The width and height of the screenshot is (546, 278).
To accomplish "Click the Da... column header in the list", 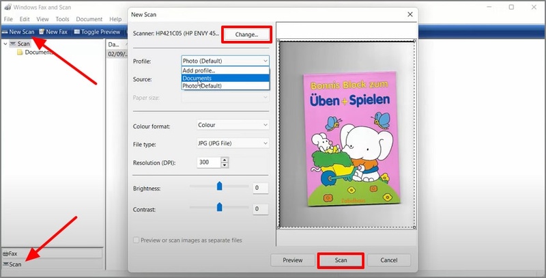I will 116,44.
